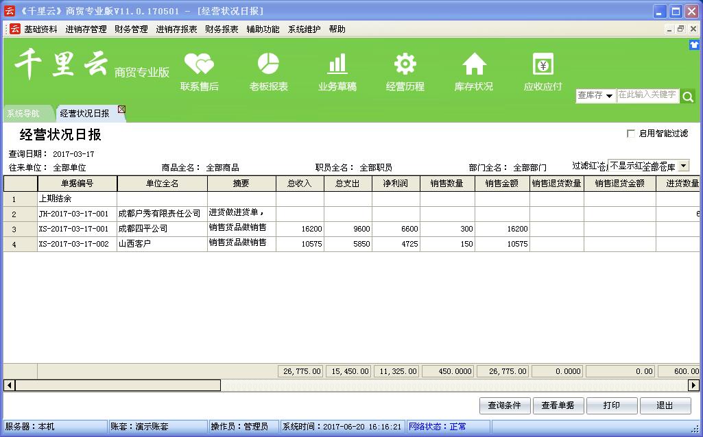
Task: Open the 过滤红冲 filter dropdown arrow
Action: click(683, 166)
